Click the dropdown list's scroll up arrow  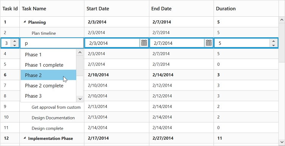[x=80, y=52]
